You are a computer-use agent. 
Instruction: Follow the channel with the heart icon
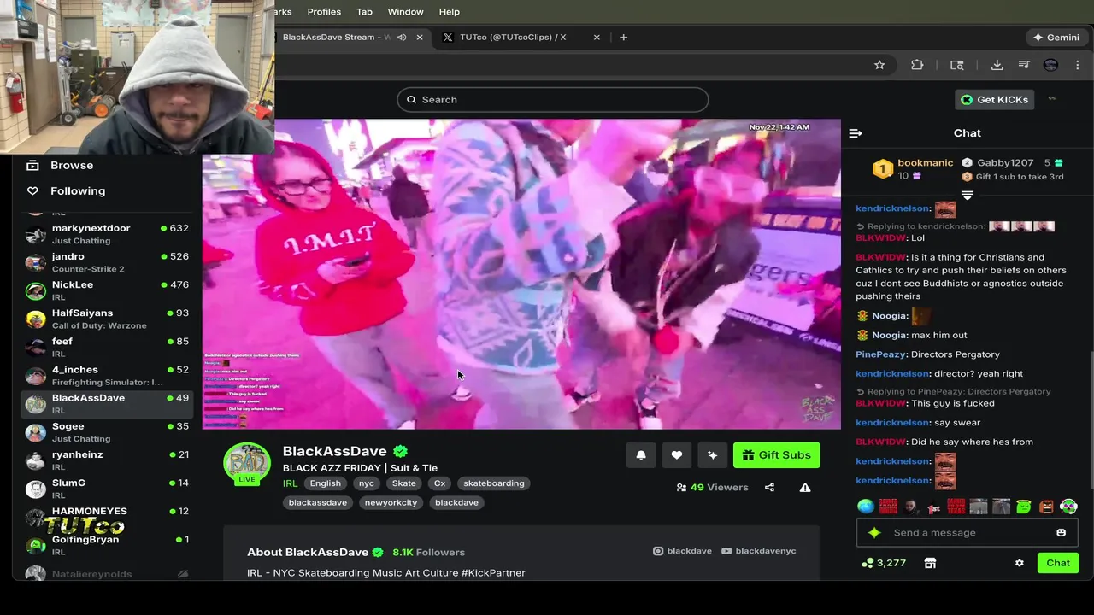677,455
